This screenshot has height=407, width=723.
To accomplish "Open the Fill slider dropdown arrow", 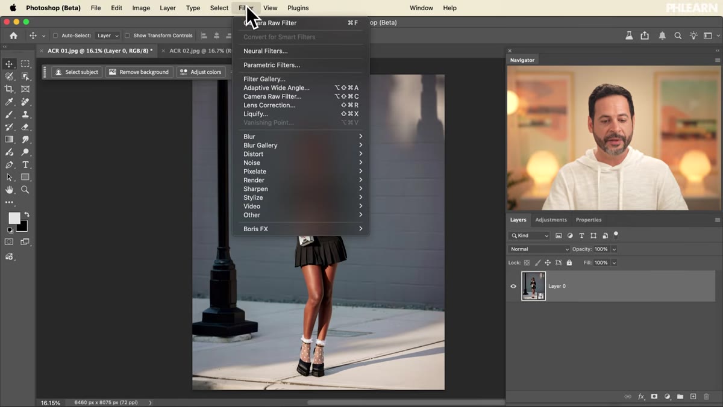I will 614,263.
